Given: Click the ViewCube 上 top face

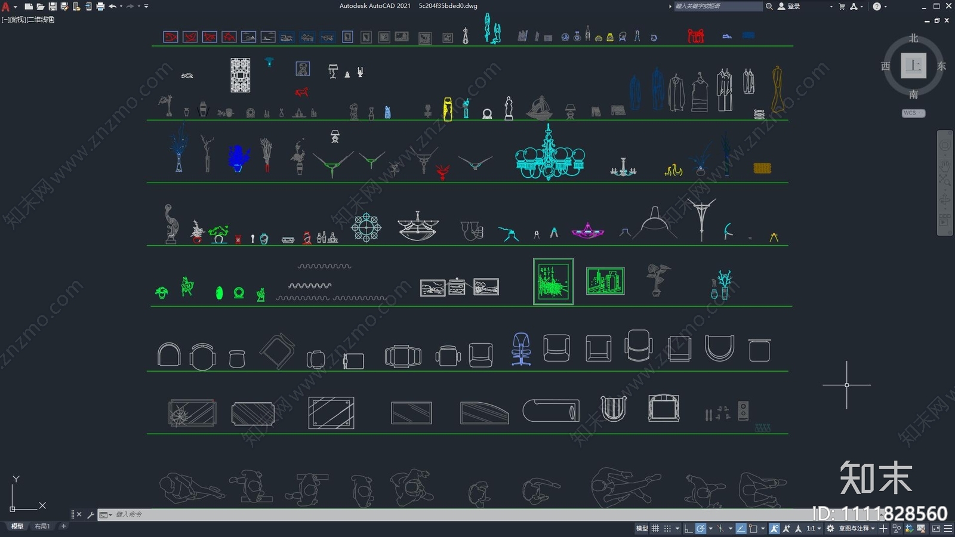Looking at the screenshot, I should click(x=913, y=66).
